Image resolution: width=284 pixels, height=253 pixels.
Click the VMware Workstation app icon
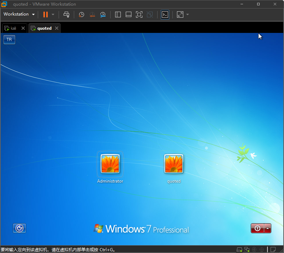pyautogui.click(x=4, y=4)
